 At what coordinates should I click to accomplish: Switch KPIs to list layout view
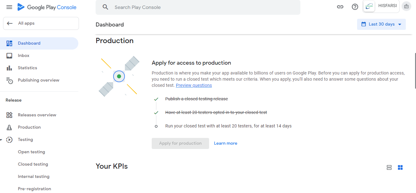click(x=389, y=167)
